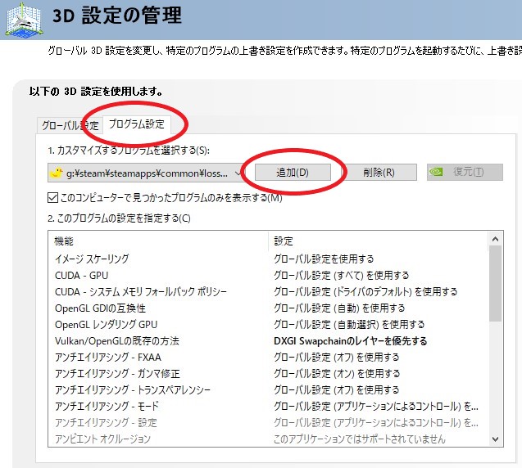This screenshot has height=468, width=522.
Task: Click the settings list scroll up arrow
Action: [x=495, y=239]
